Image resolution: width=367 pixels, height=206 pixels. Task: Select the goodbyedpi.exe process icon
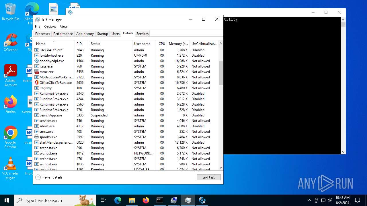coord(37,61)
